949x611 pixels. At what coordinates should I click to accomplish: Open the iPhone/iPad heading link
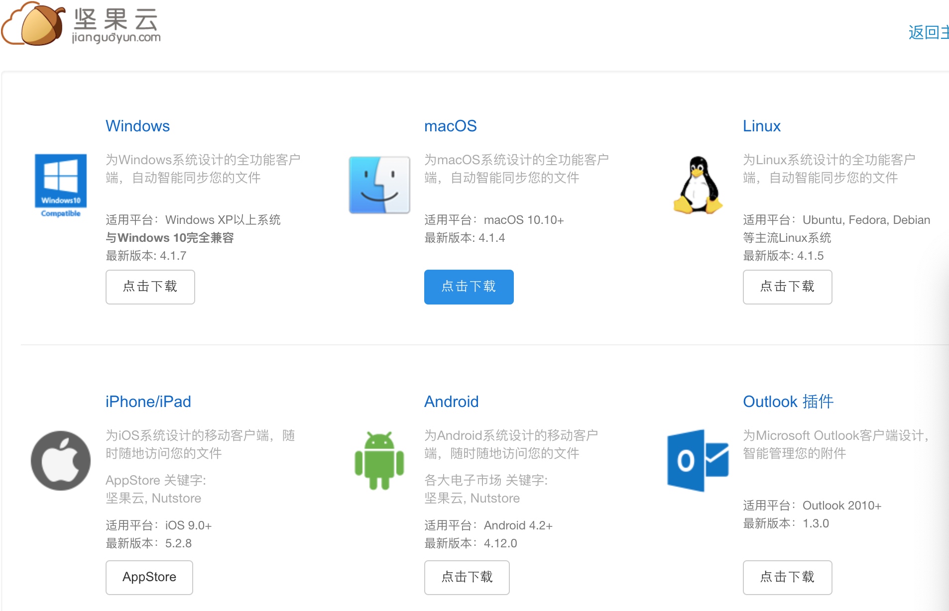(148, 402)
